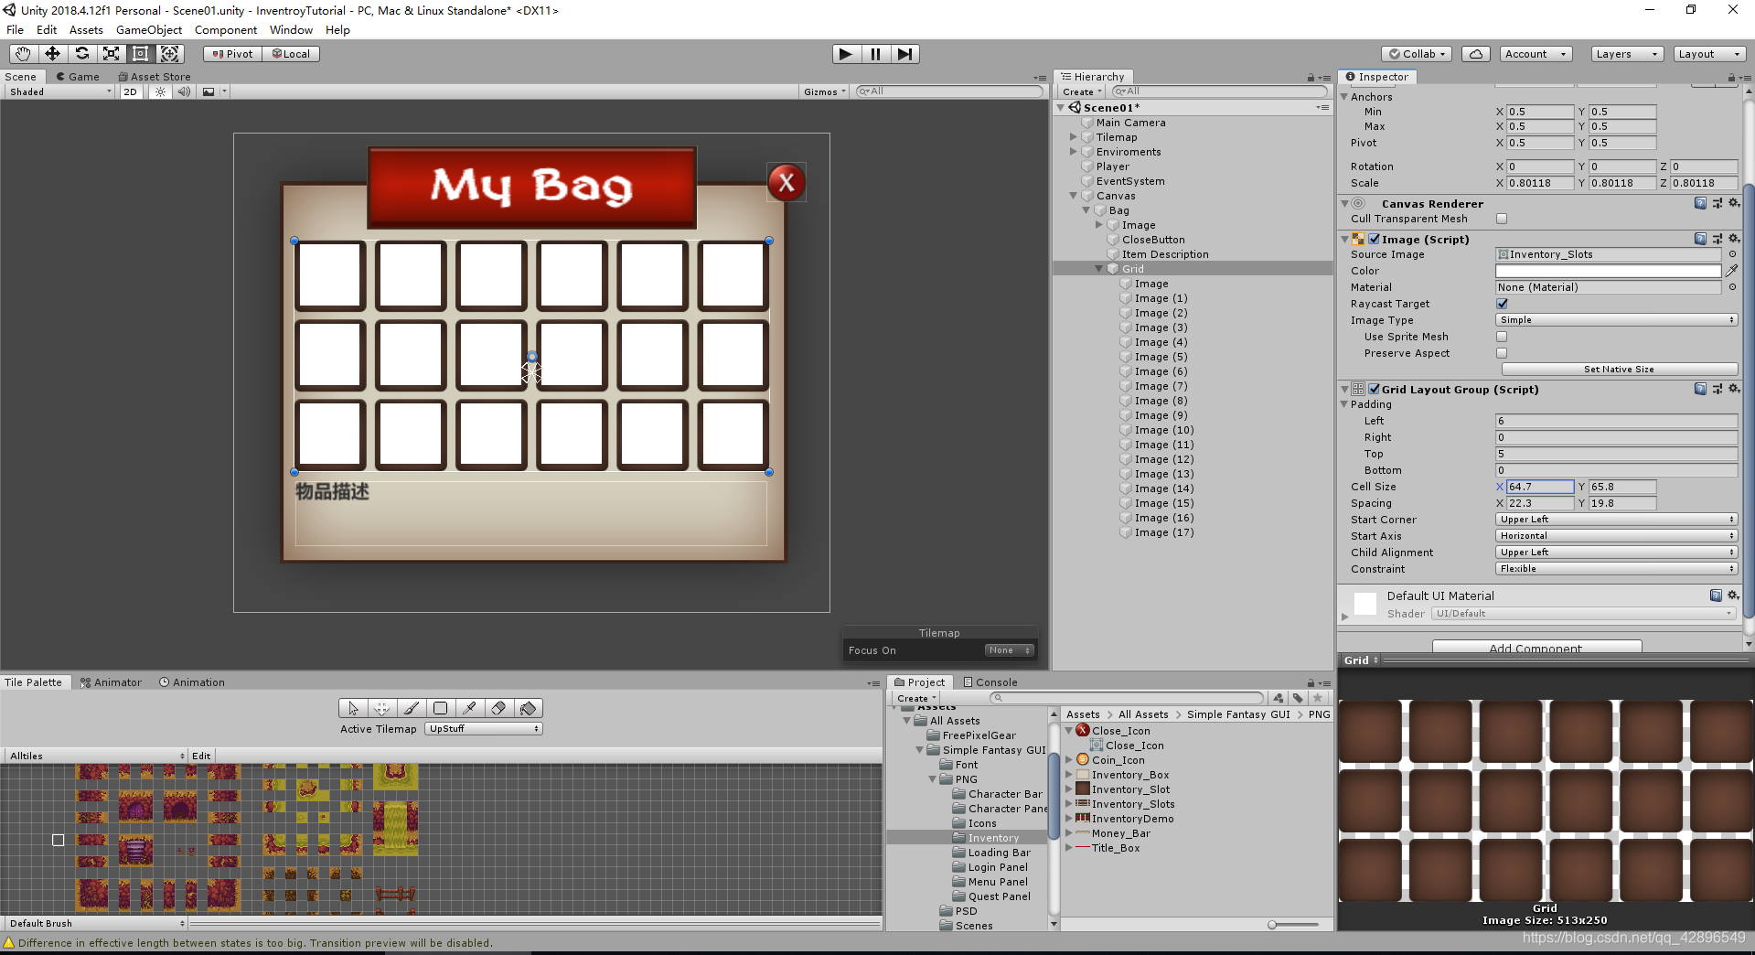Disable the Raycast Target checkbox
1755x955 pixels.
pyautogui.click(x=1503, y=304)
